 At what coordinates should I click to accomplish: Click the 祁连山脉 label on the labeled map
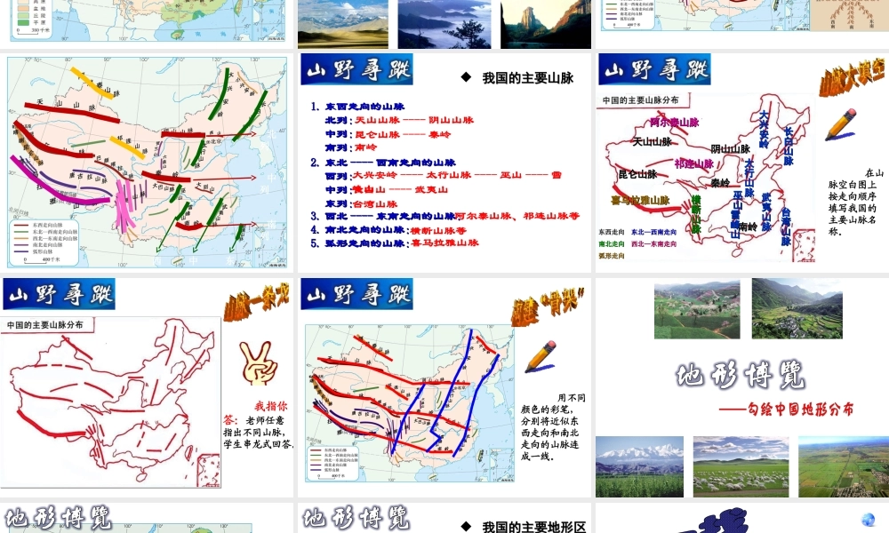(694, 163)
